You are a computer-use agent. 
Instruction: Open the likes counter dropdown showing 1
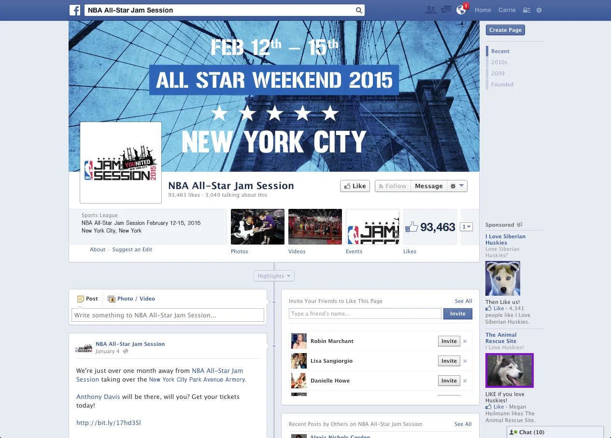(x=466, y=227)
